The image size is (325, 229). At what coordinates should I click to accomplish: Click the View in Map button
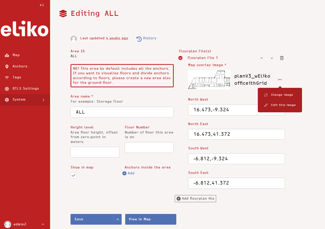(x=150, y=219)
